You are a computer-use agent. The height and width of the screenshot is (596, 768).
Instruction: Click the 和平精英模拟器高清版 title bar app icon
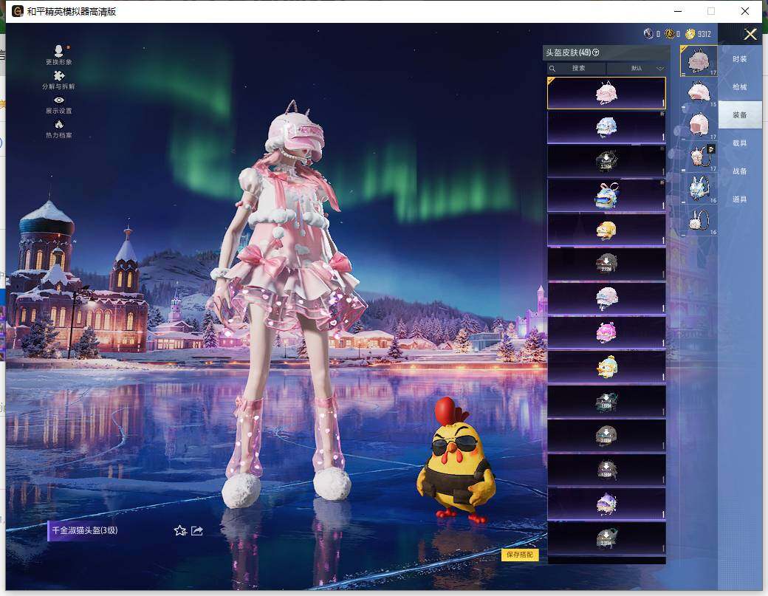tap(18, 11)
